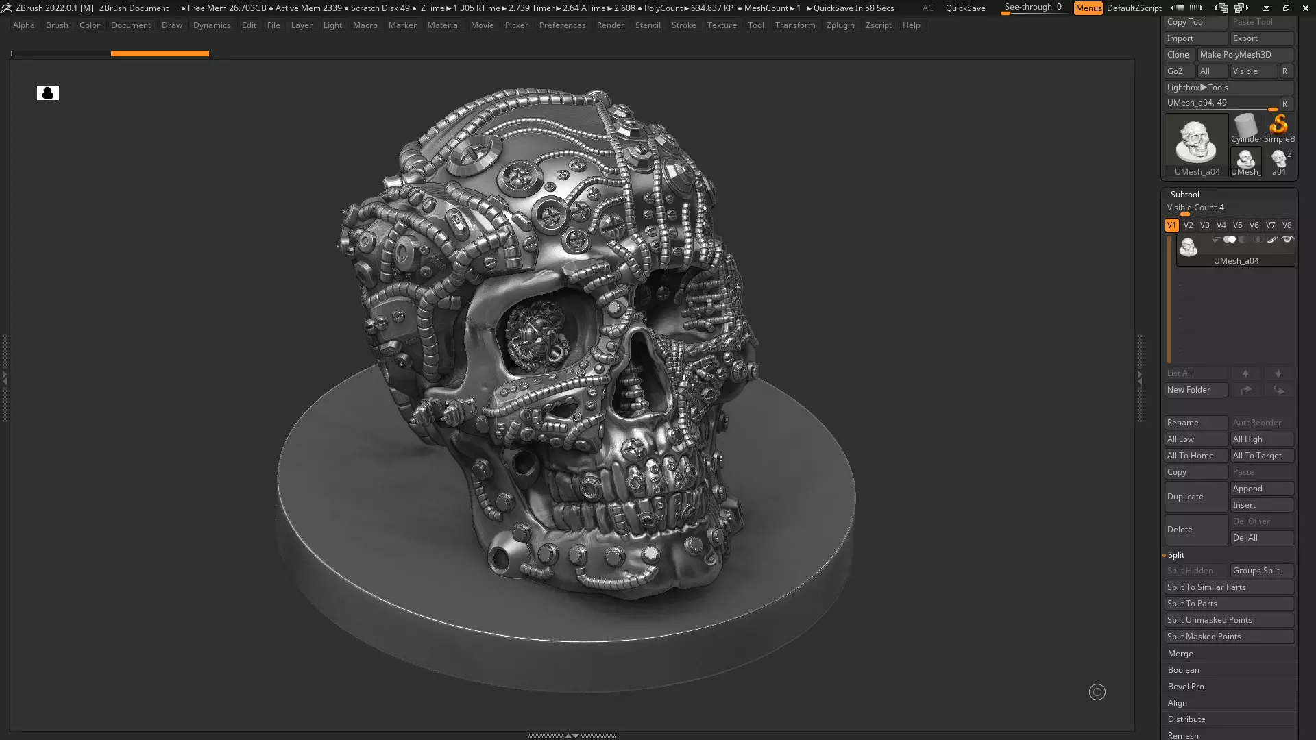Activate visibility set V1
The image size is (1316, 740).
[x=1171, y=225]
